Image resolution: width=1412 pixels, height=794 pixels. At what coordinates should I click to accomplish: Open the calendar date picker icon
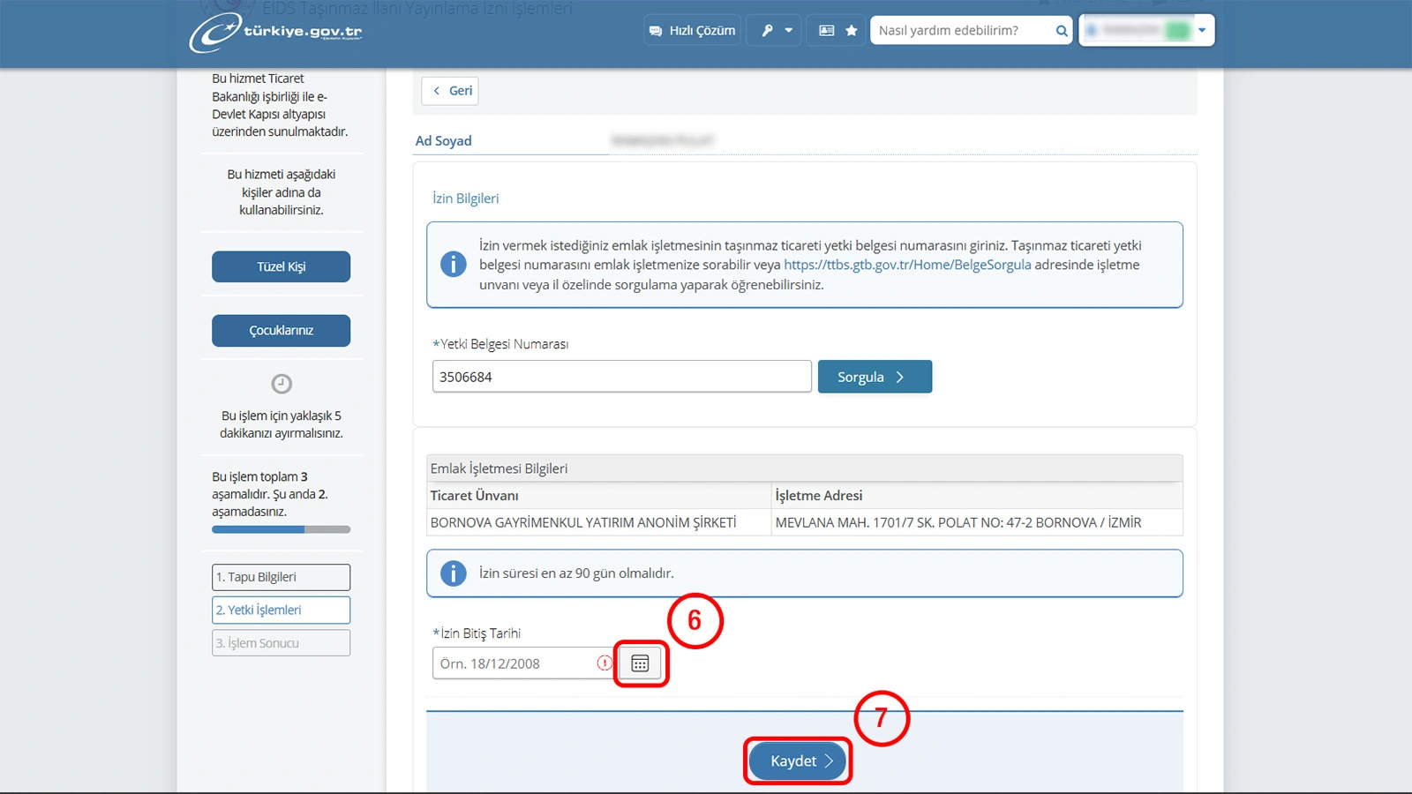[640, 663]
